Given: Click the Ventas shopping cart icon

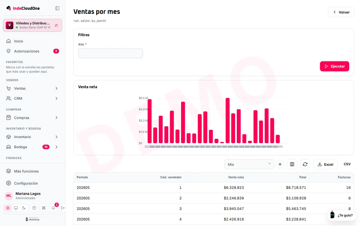Looking at the screenshot, I should [9, 88].
